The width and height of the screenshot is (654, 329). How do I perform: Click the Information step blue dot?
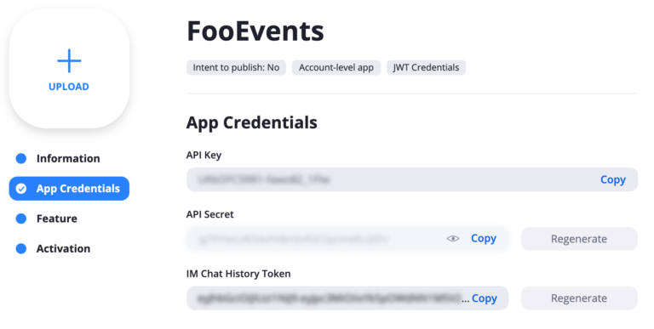[x=20, y=158]
